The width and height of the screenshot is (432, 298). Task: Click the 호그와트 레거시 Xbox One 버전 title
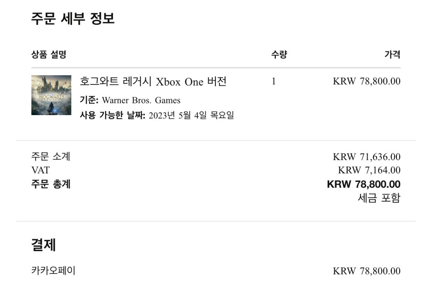tap(153, 82)
